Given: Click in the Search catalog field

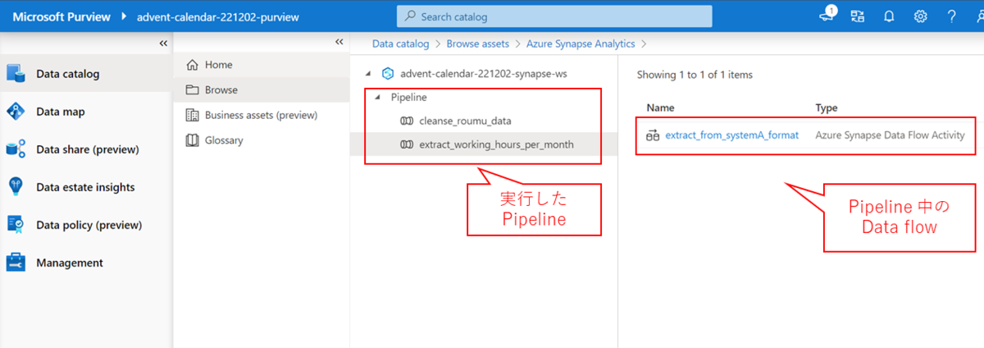Looking at the screenshot, I should pos(554,16).
